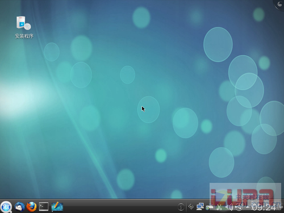Open the volume speaker control
Viewport: 284px width, 213px height.
click(229, 207)
